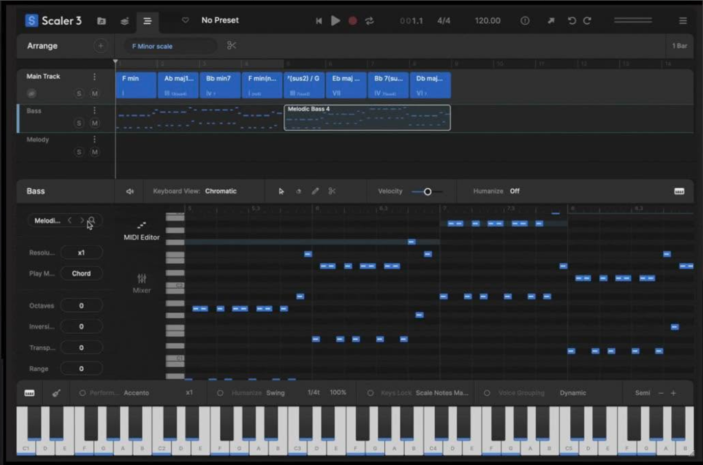Toggle keyboard icon in Bass editor header

[679, 192]
